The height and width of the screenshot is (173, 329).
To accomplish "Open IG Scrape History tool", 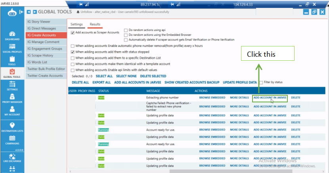I will [46, 56].
